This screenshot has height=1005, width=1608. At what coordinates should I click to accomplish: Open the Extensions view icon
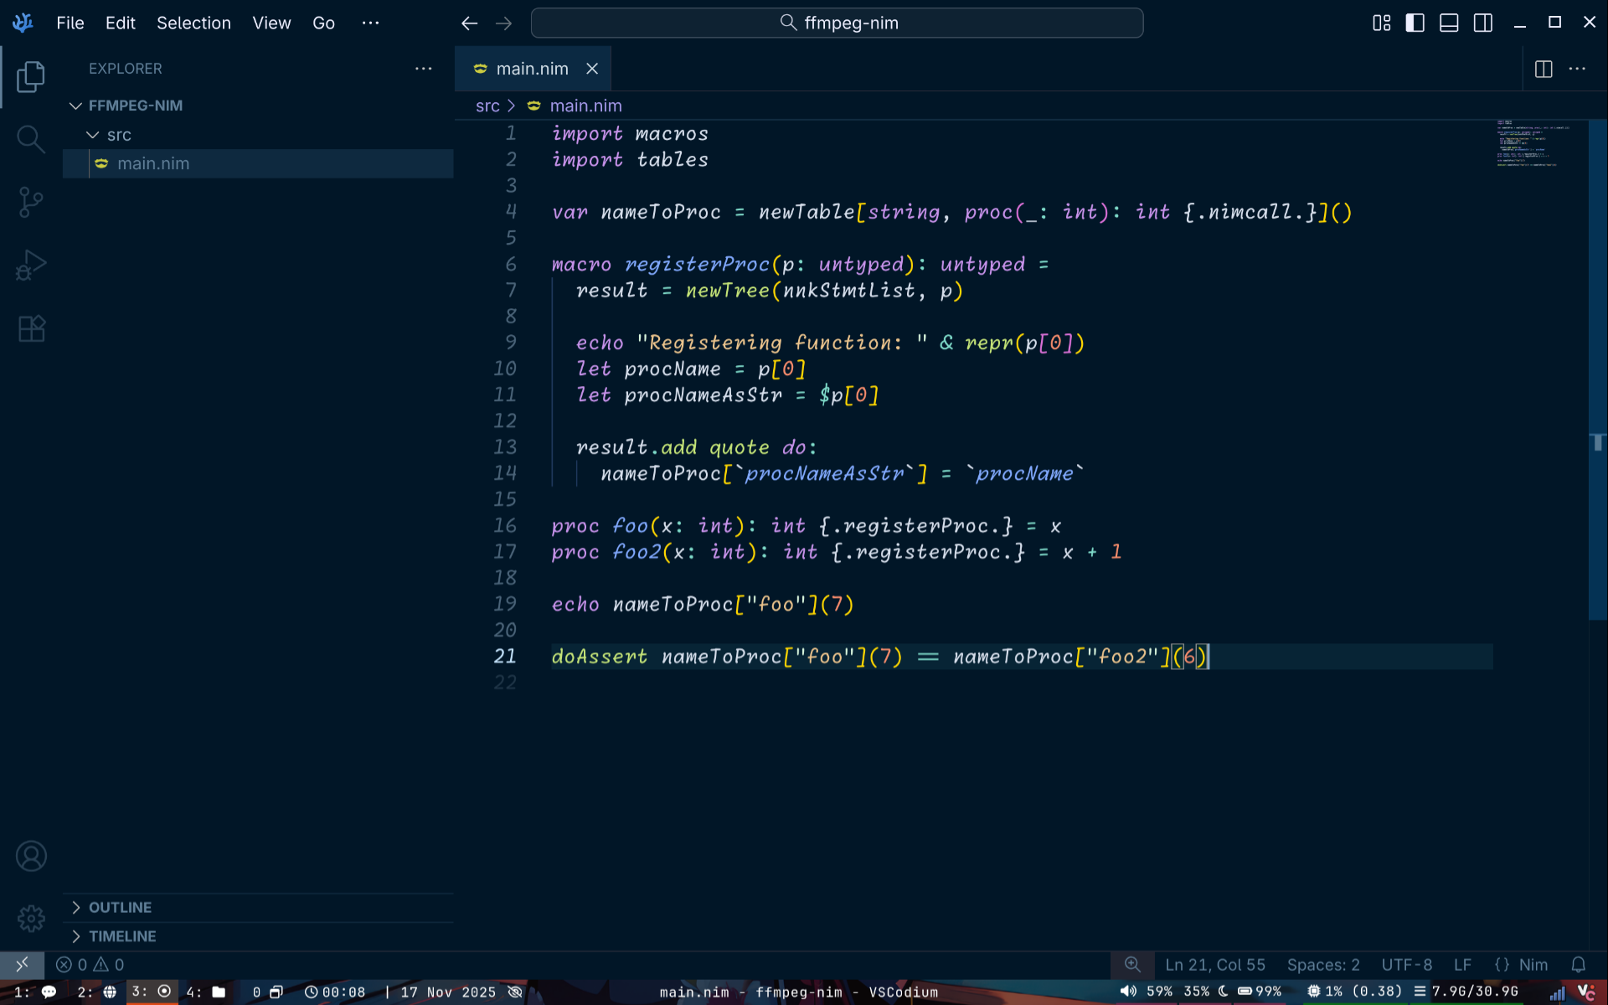[x=30, y=328]
